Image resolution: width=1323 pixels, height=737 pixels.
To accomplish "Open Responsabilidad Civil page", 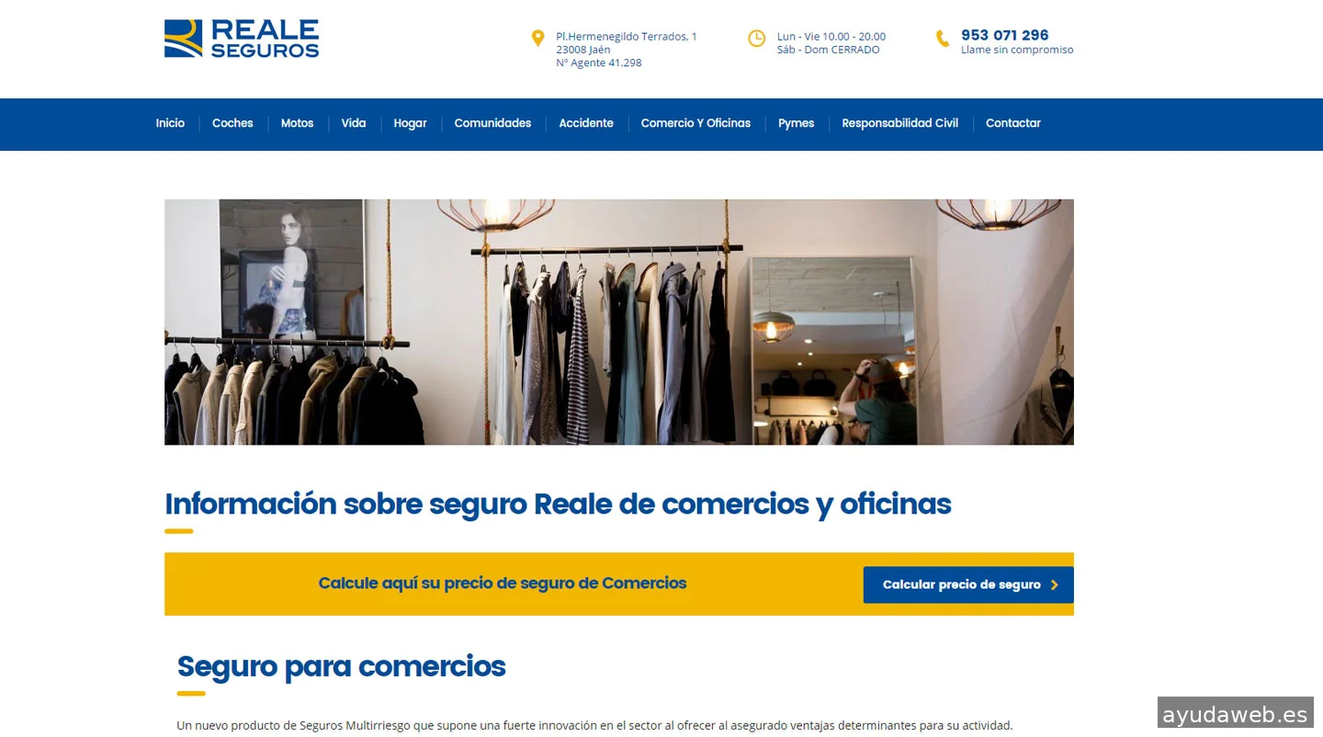I will pyautogui.click(x=899, y=123).
